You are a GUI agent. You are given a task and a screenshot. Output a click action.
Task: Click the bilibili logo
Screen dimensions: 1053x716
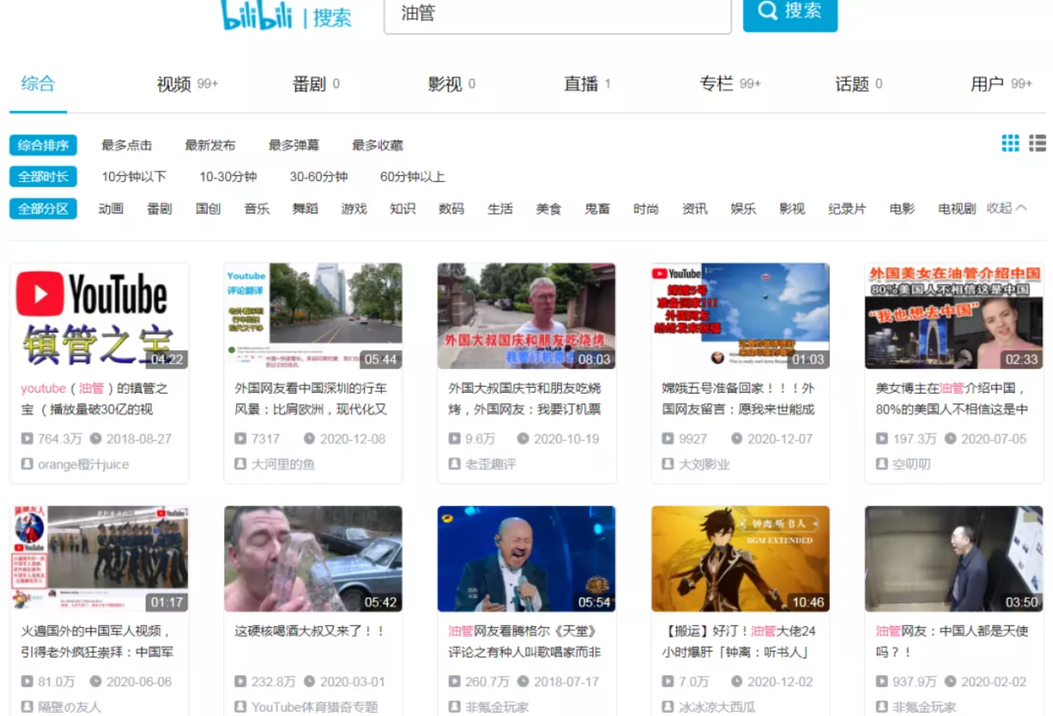pos(256,14)
